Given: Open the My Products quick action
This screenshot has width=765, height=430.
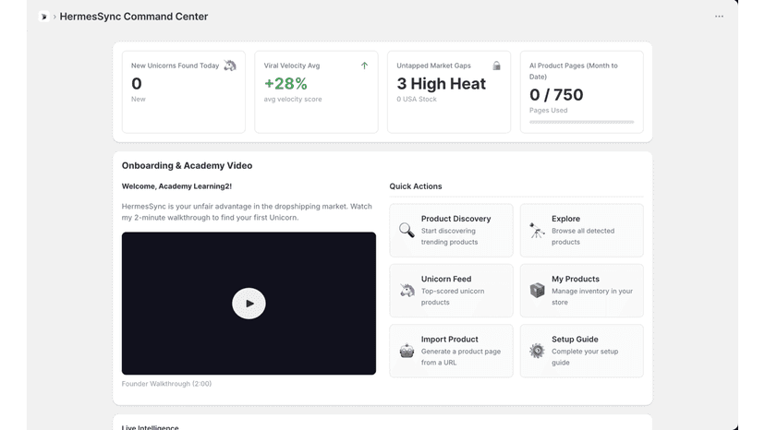Looking at the screenshot, I should (581, 291).
